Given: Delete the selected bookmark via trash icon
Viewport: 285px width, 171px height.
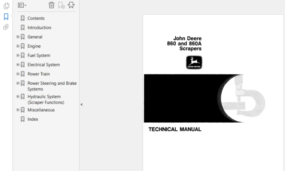Looking at the screenshot, I should pos(51,5).
